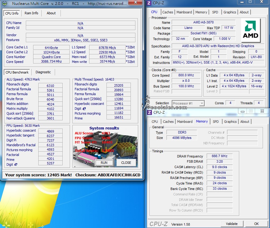Image resolution: width=270 pixels, height=228 pixels.
Task: Click Hyperbolic tangent score 8237
Action: click(x=50, y=136)
